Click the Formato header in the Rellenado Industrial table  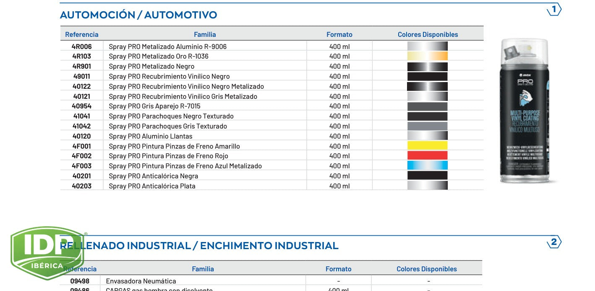tap(339, 269)
